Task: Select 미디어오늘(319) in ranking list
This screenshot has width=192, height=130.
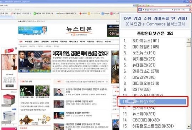Action: 146,83
